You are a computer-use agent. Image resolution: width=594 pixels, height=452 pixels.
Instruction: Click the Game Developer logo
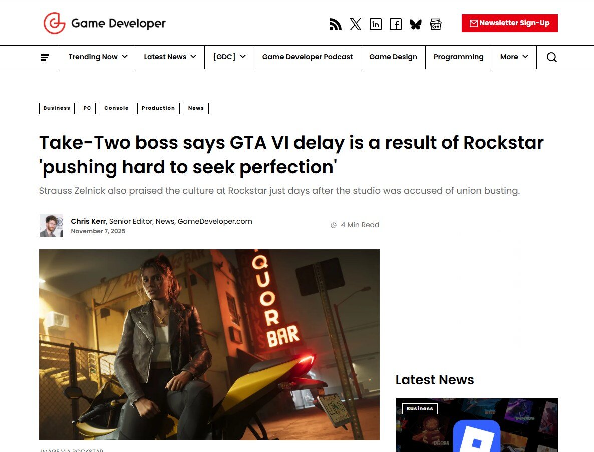105,23
